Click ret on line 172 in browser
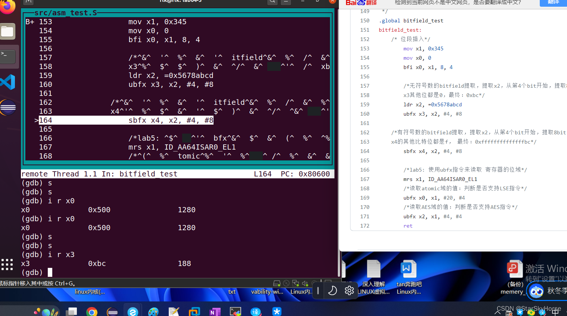The height and width of the screenshot is (316, 567). coord(408,226)
